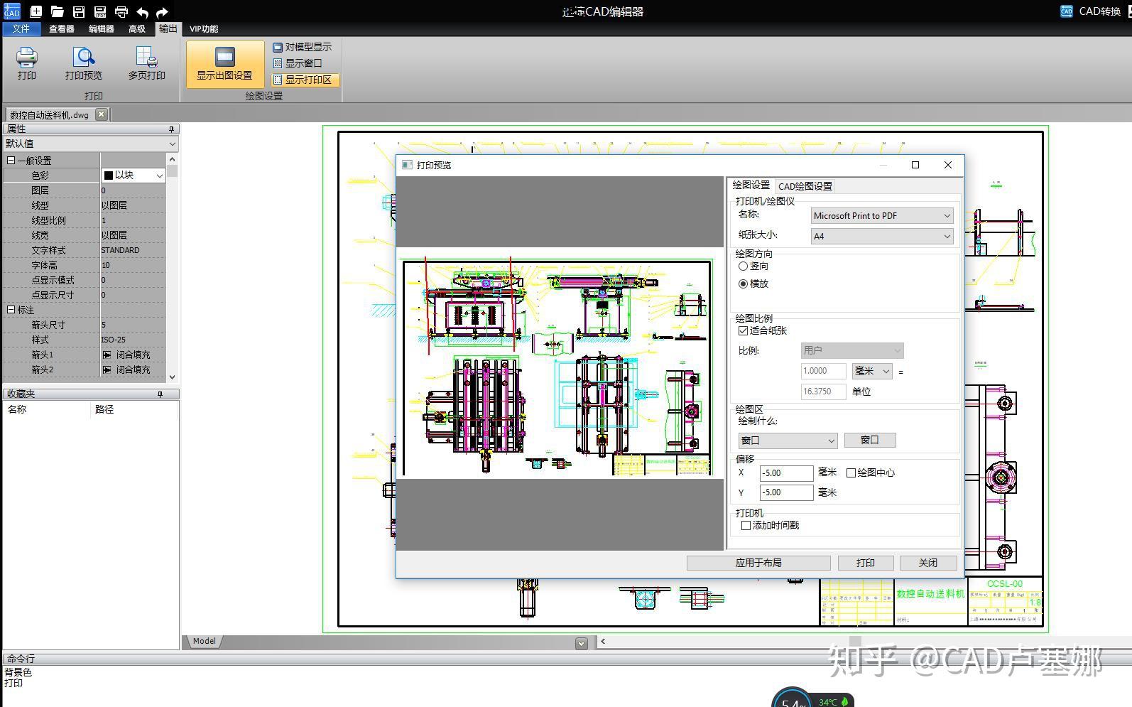Select the 竖向 portrait orientation radio button
Viewport: 1132px width, 707px height.
(744, 266)
